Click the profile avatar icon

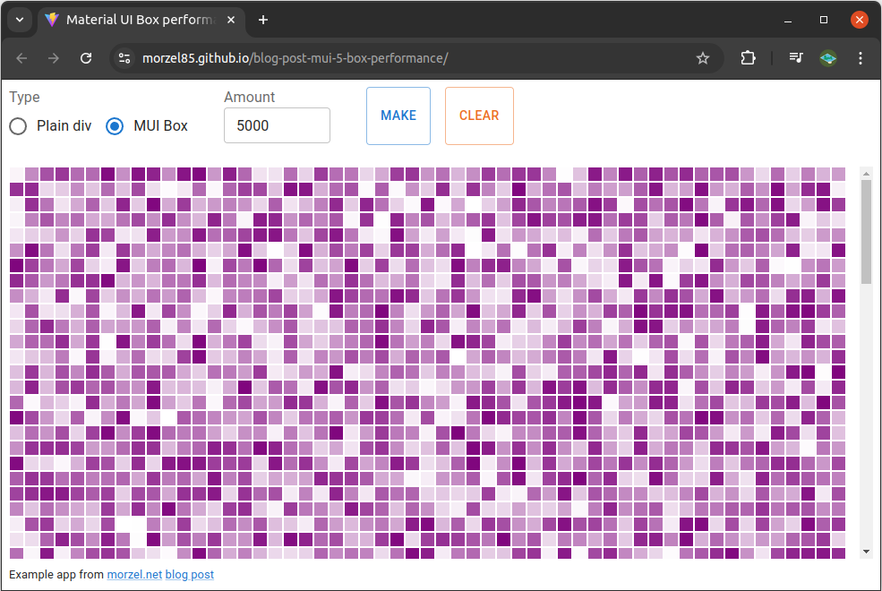click(x=828, y=58)
